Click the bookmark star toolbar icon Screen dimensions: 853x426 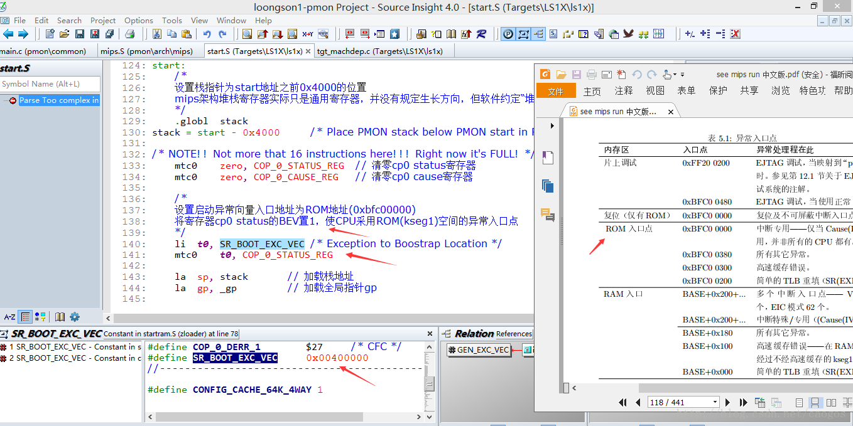394,34
